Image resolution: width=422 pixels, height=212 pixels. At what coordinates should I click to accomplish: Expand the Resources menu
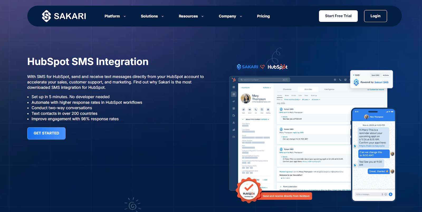coord(191,16)
